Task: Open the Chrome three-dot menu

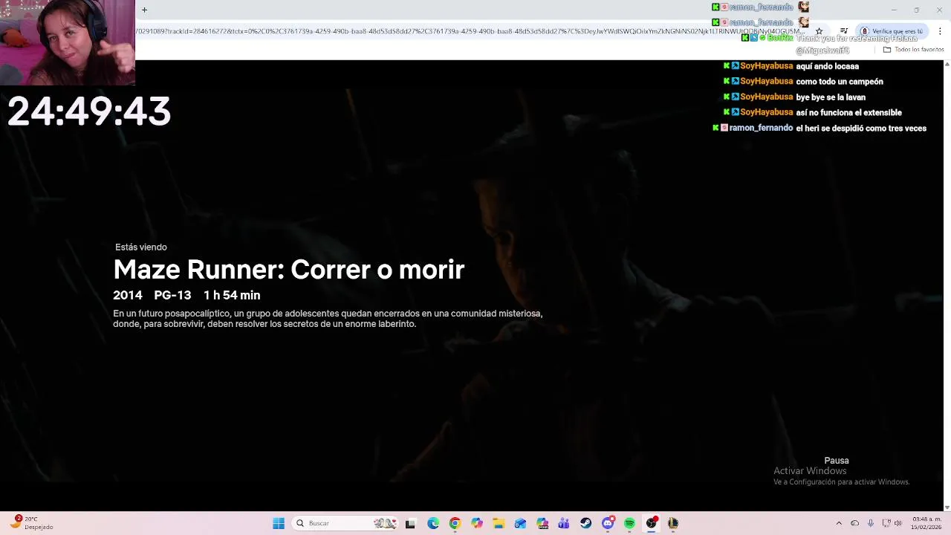Action: pyautogui.click(x=940, y=31)
